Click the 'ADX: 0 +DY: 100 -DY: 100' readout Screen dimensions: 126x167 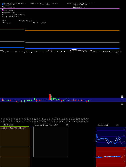(13, 128)
